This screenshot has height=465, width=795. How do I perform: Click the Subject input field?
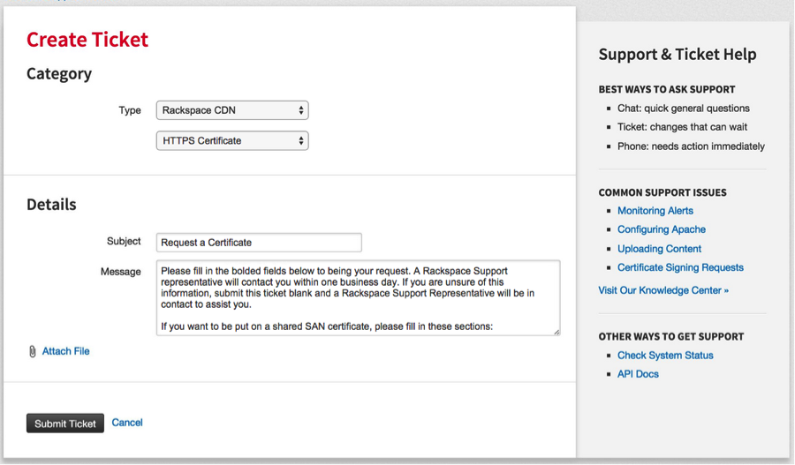coord(259,243)
